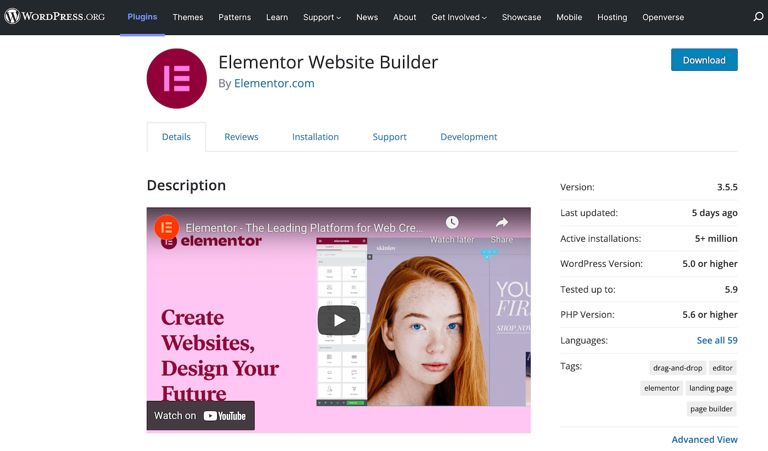
Task: Open the About nav item
Action: pyautogui.click(x=405, y=18)
